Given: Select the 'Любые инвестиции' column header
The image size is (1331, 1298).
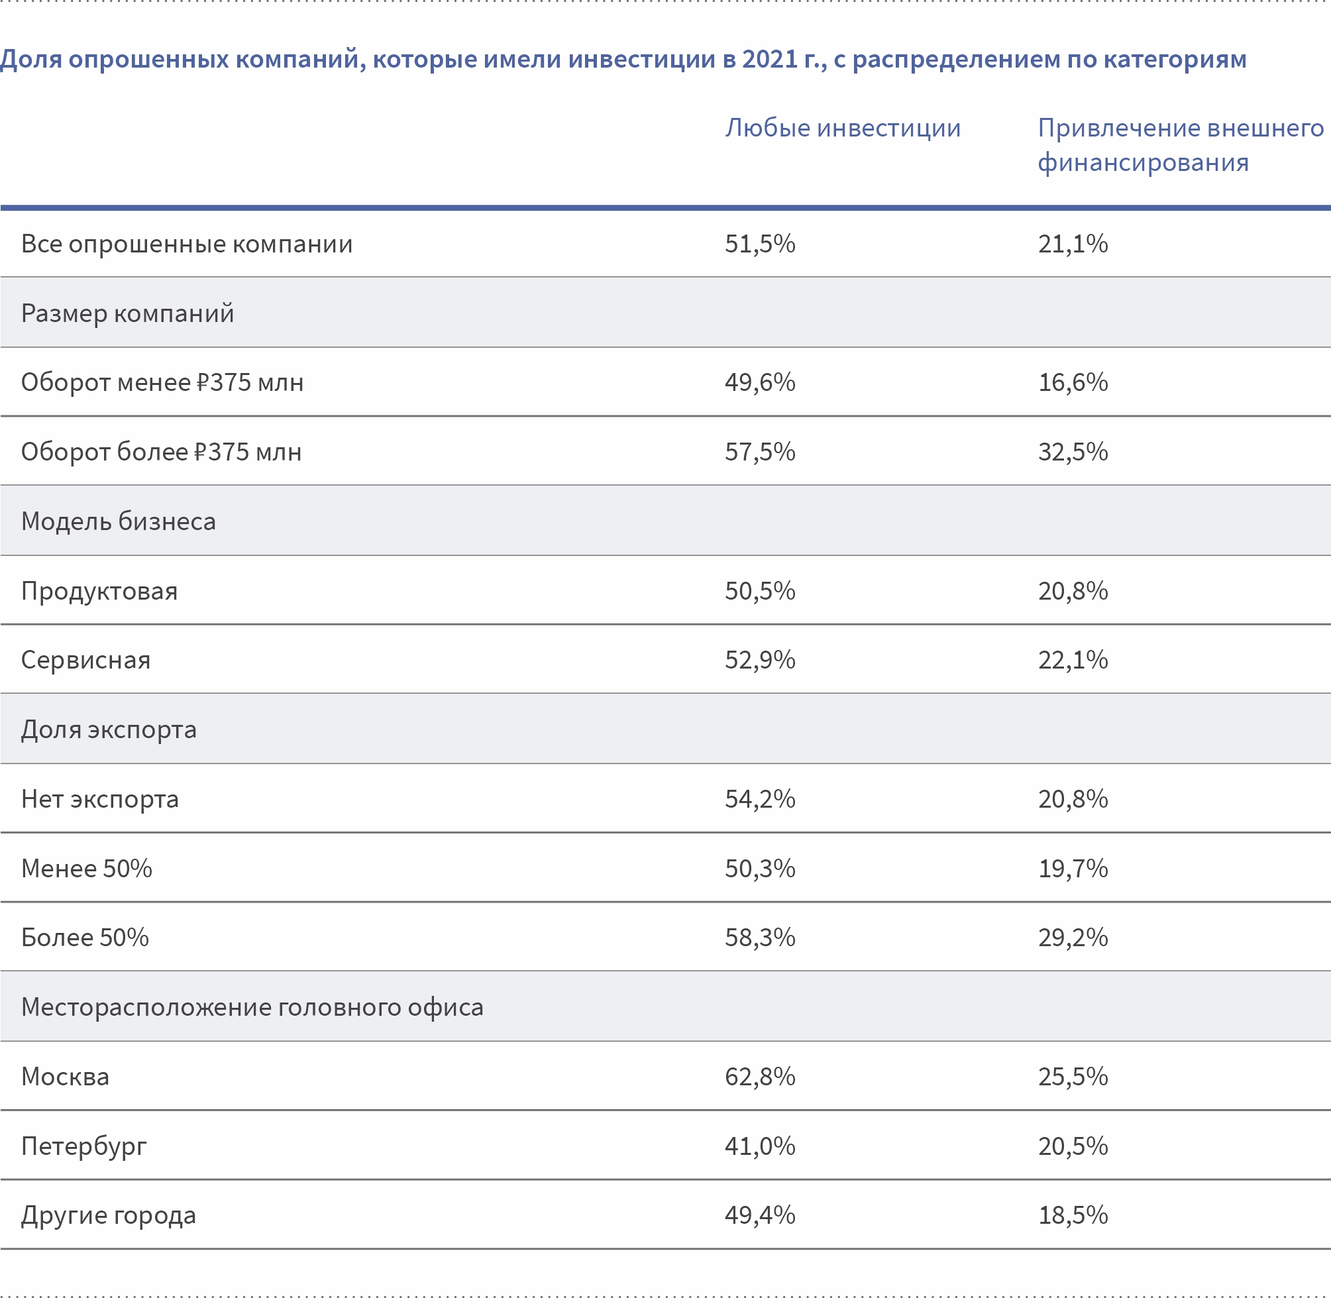Looking at the screenshot, I should click(x=843, y=128).
